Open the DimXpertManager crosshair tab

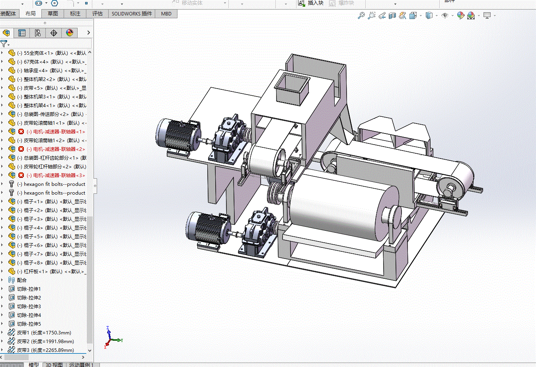(54, 33)
